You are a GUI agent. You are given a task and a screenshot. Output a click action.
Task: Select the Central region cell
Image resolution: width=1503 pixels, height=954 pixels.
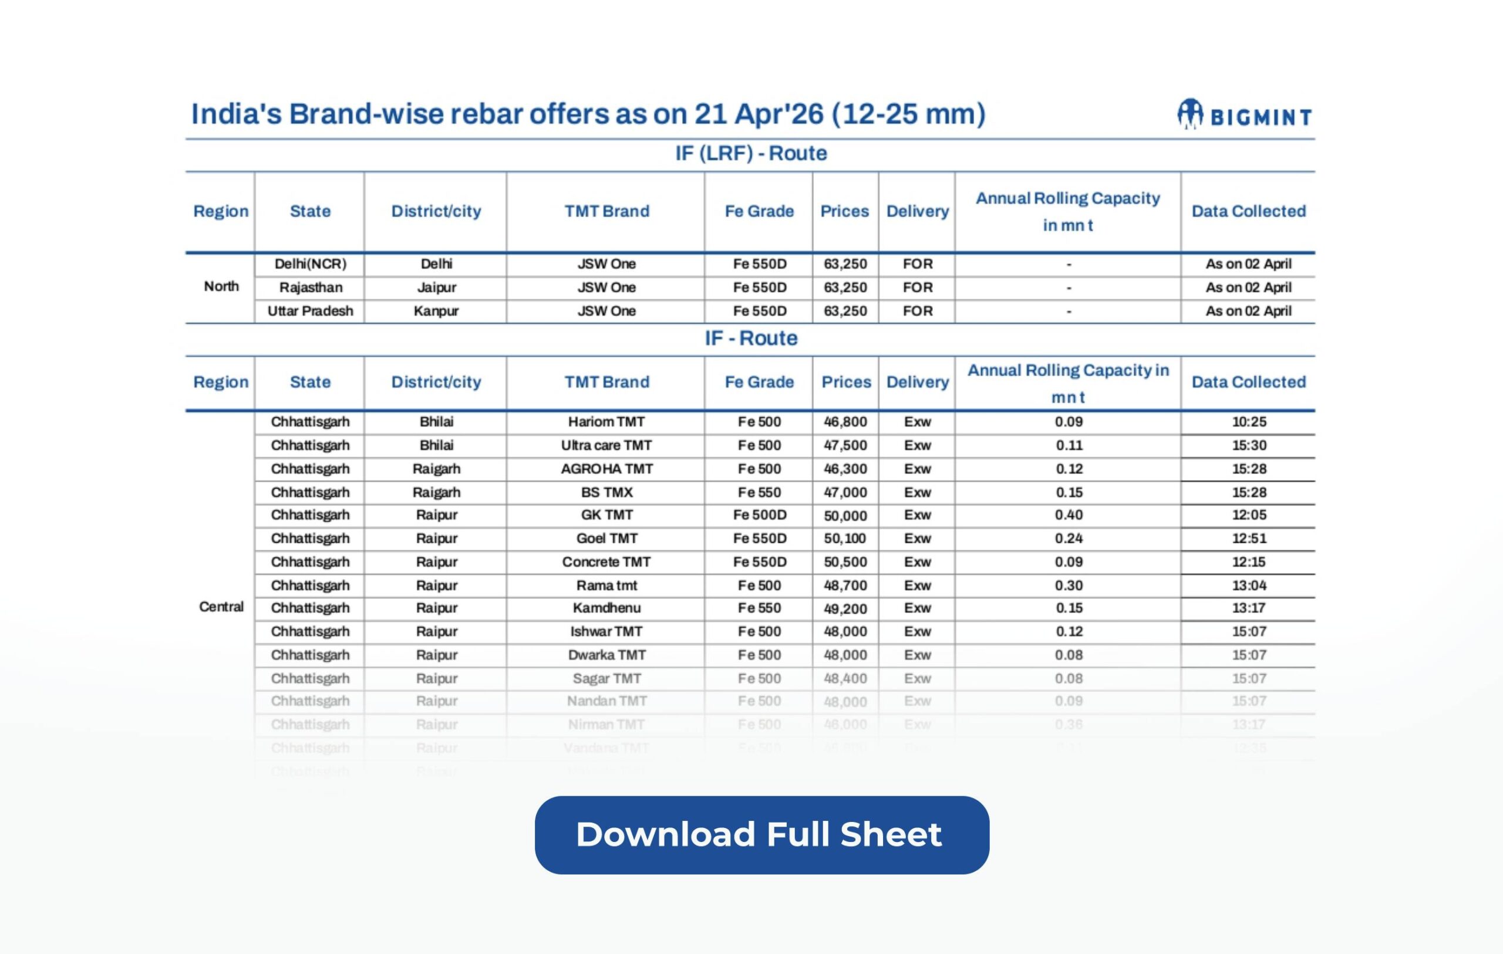tap(221, 607)
